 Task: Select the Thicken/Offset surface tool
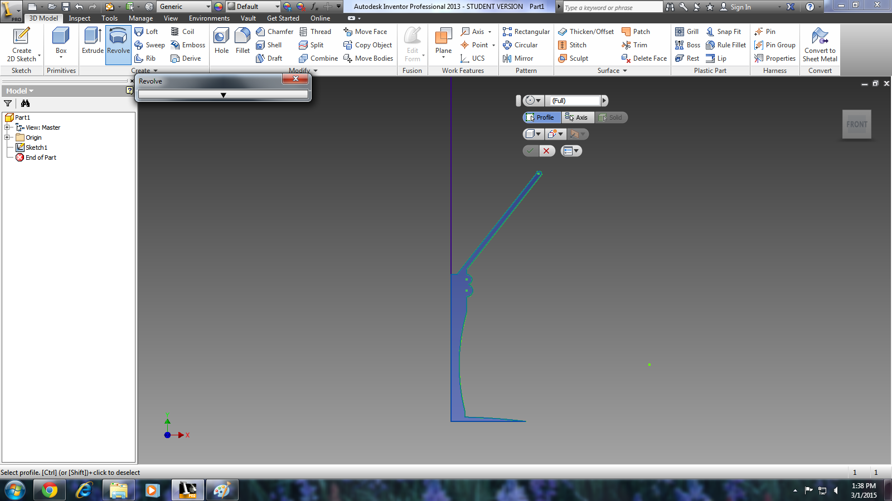tap(586, 32)
